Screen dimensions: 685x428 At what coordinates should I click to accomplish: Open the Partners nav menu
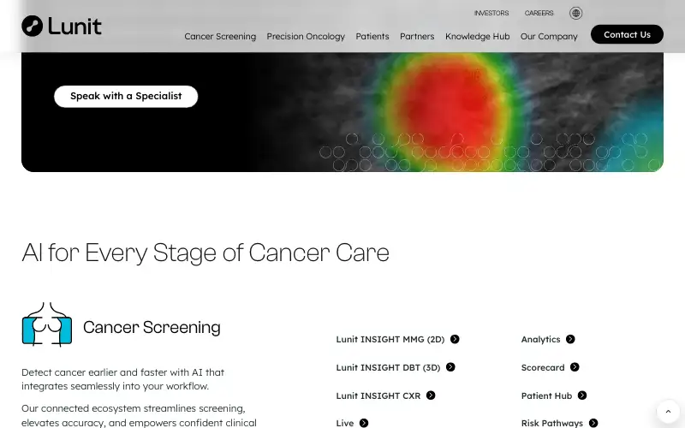pyautogui.click(x=417, y=36)
